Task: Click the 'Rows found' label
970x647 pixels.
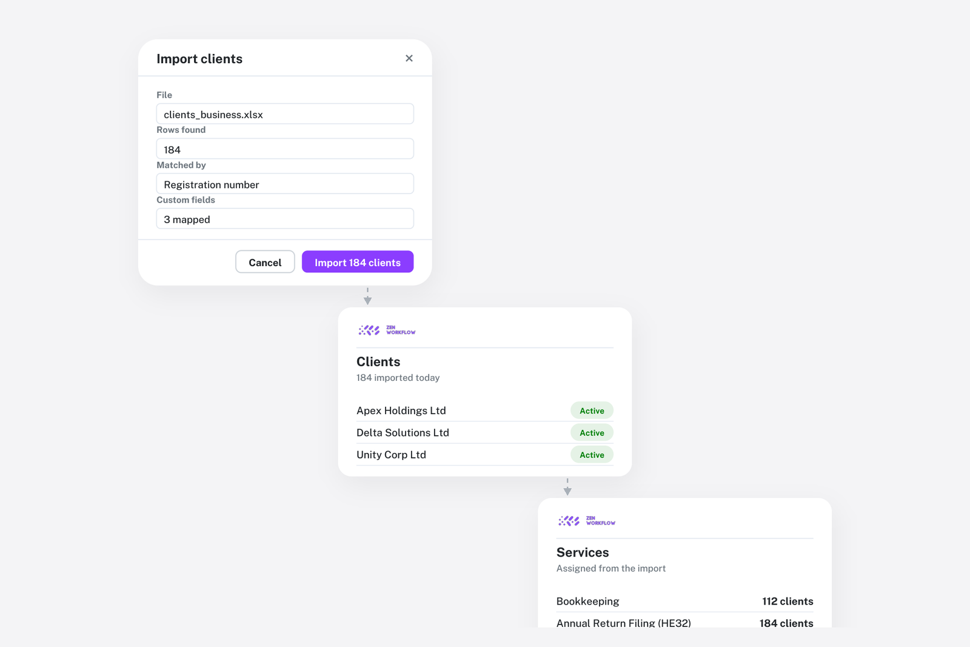Action: tap(181, 130)
